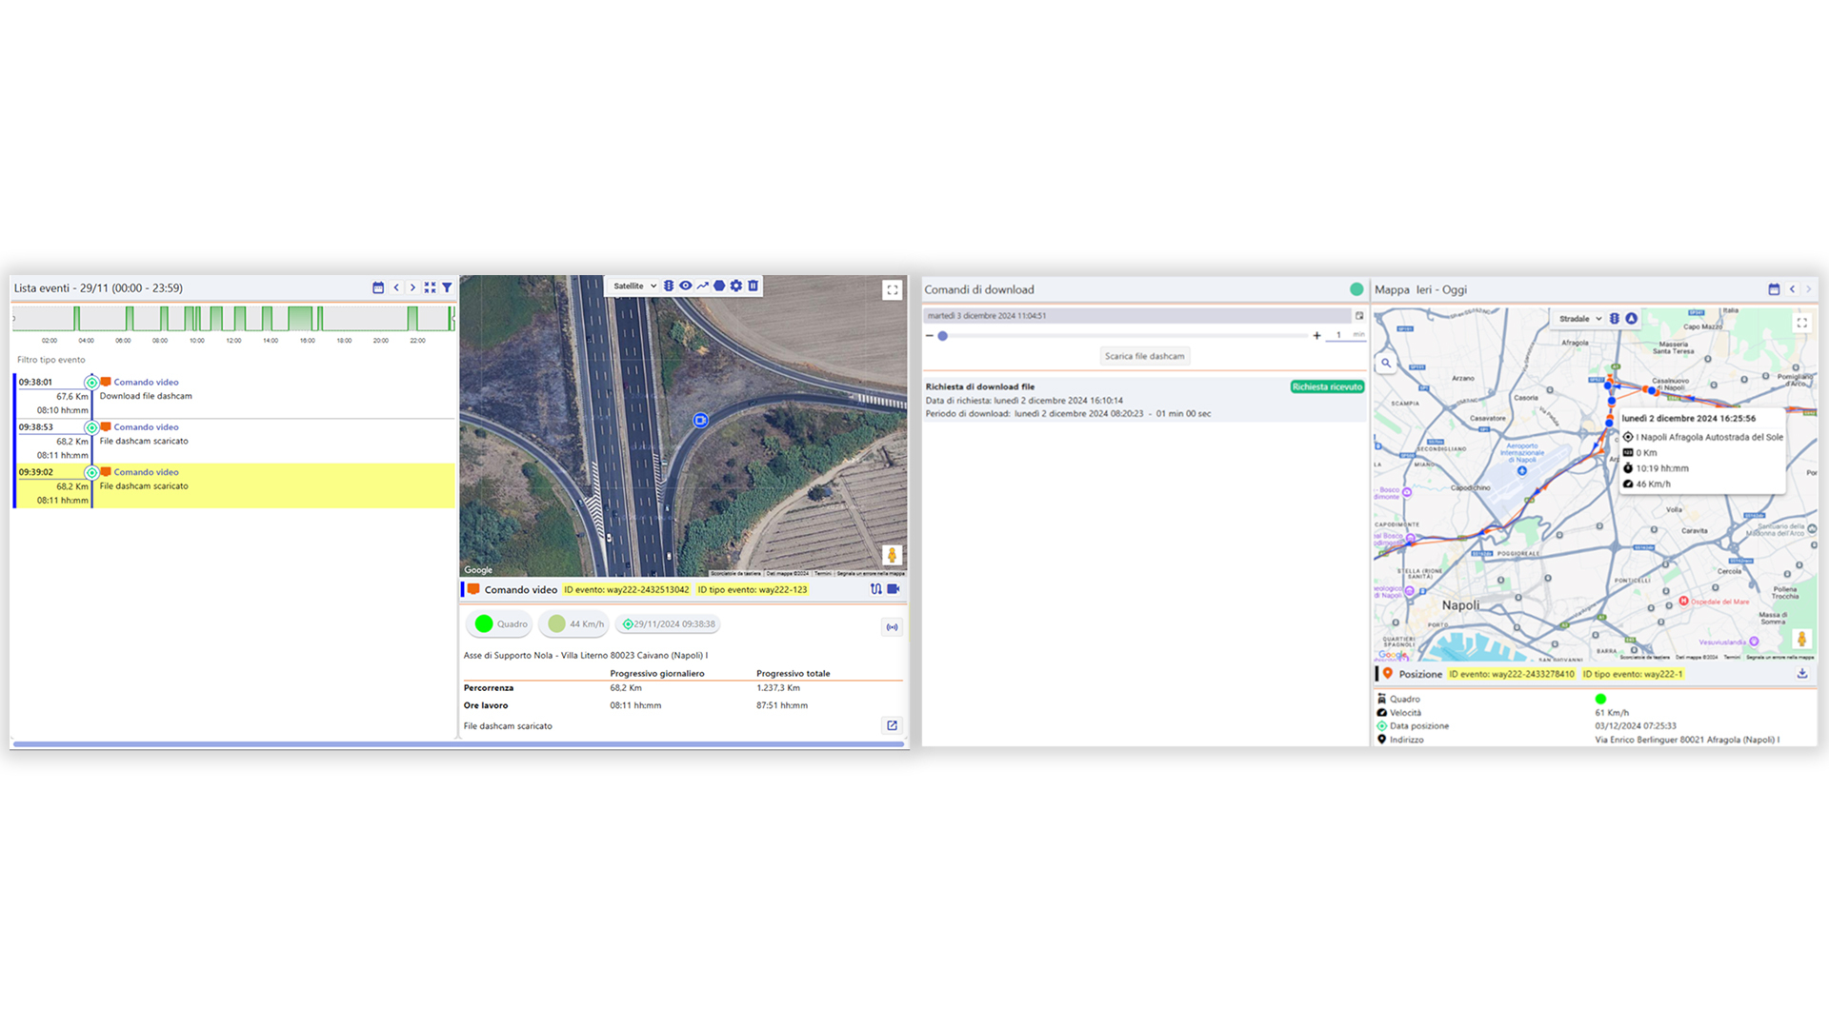Viewport: 1829px width, 1028px height.
Task: Click the polygon geofence icon on satellite map
Action: coord(719,286)
